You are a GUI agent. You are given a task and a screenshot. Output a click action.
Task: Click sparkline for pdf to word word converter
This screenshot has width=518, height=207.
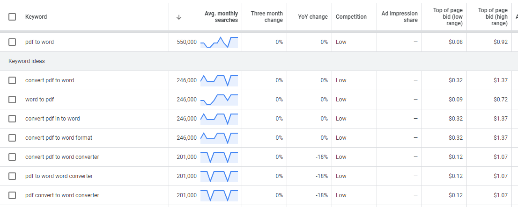point(219,176)
